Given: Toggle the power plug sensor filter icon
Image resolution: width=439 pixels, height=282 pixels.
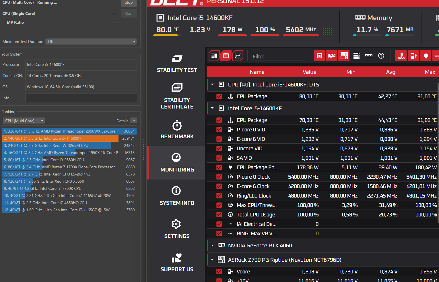Looking at the screenshot, I should (426, 56).
